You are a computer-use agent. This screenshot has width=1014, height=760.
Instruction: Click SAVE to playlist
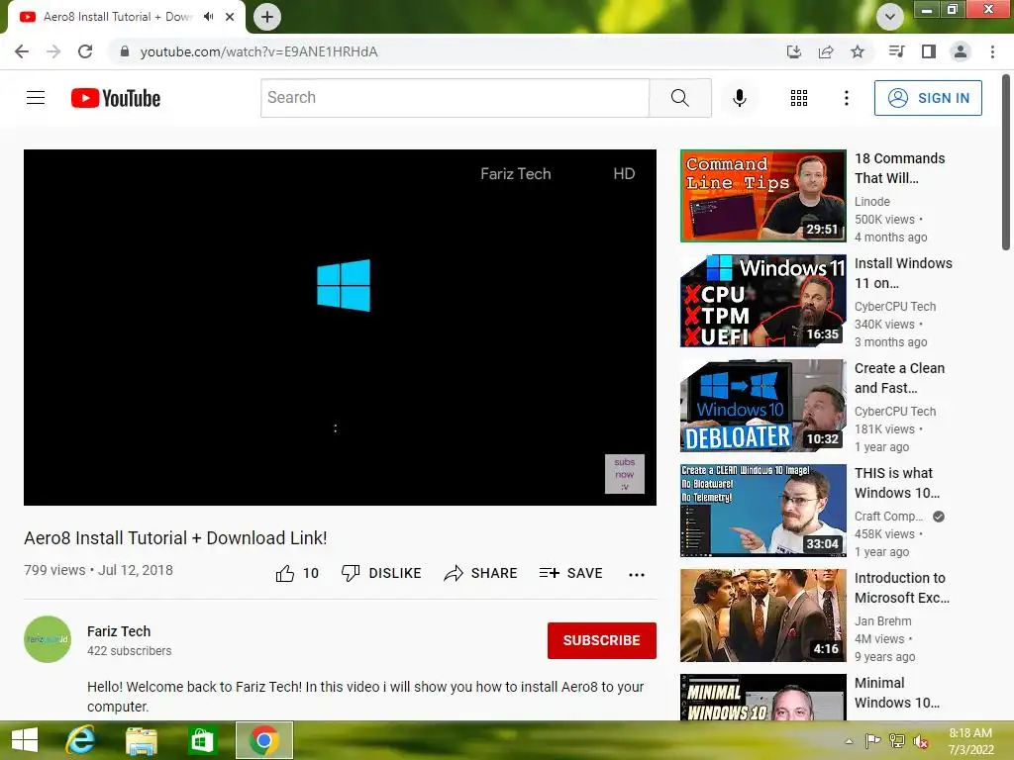click(570, 573)
